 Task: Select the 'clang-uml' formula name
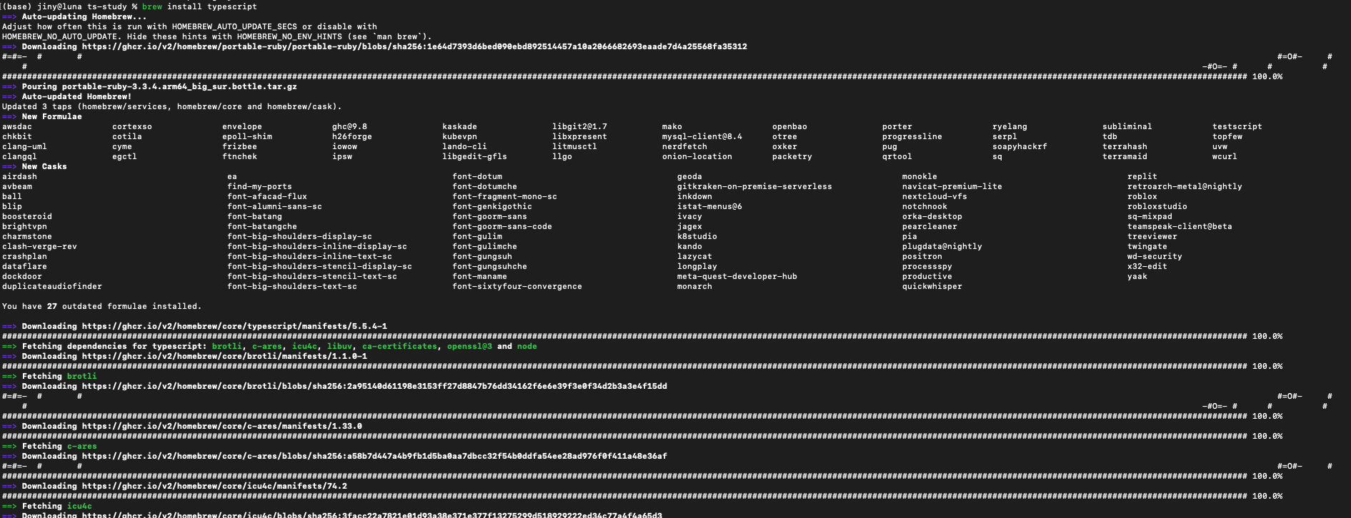tap(24, 146)
